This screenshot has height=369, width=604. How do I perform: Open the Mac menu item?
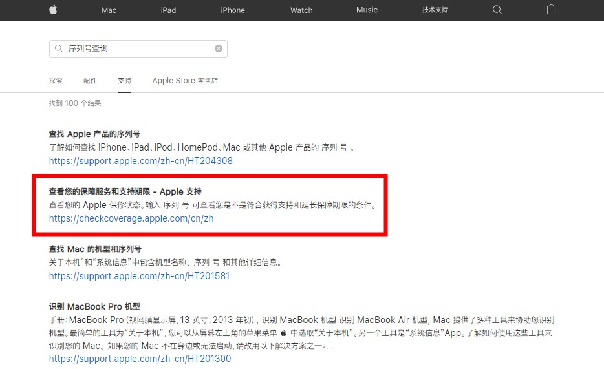(x=109, y=10)
